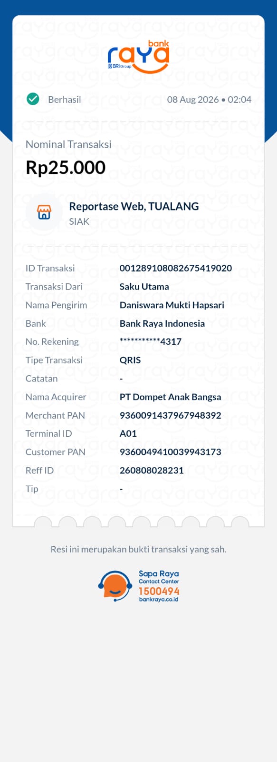Select the Rp25.000 transaction amount
This screenshot has height=762, width=277.
pos(66,168)
